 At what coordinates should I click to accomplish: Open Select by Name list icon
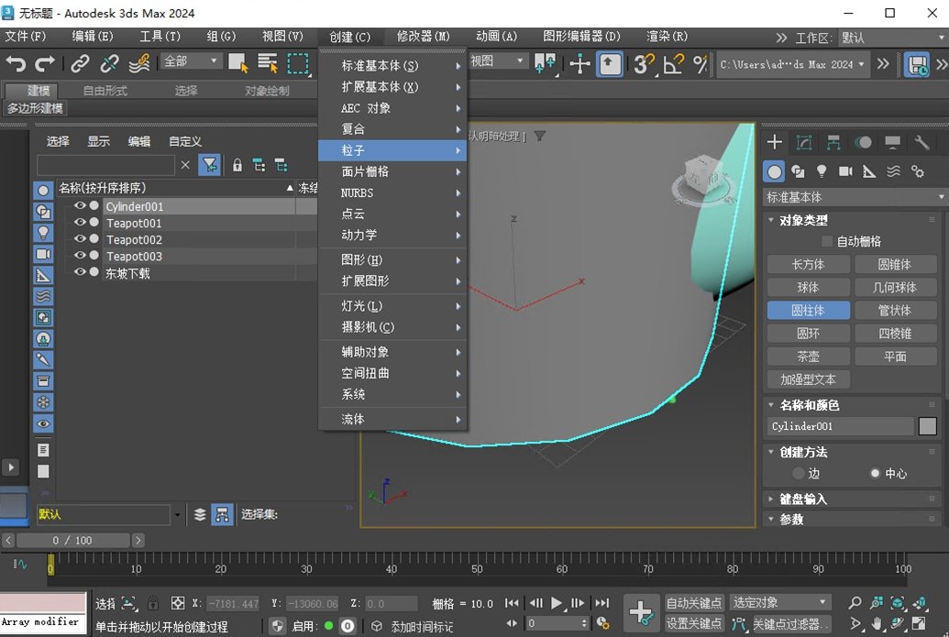click(x=268, y=63)
